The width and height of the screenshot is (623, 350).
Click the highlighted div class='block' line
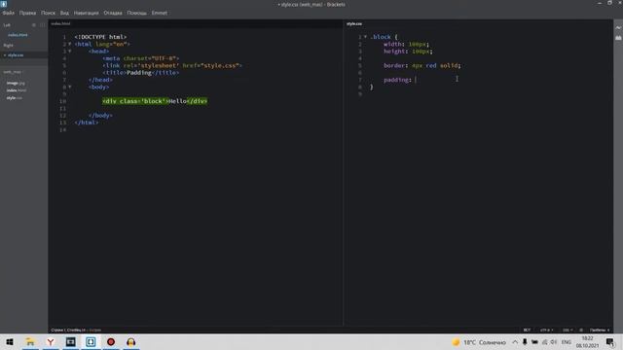coord(155,101)
